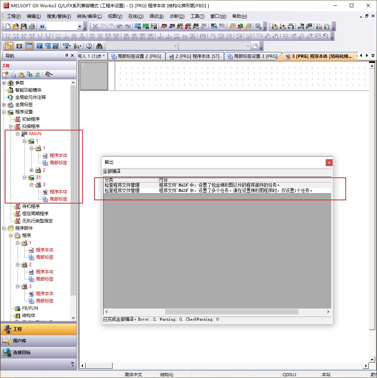Click the refresh icon in navigation toolbar
The image size is (377, 378).
(37, 75)
